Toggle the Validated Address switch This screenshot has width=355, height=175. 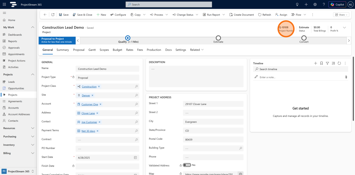click(187, 165)
